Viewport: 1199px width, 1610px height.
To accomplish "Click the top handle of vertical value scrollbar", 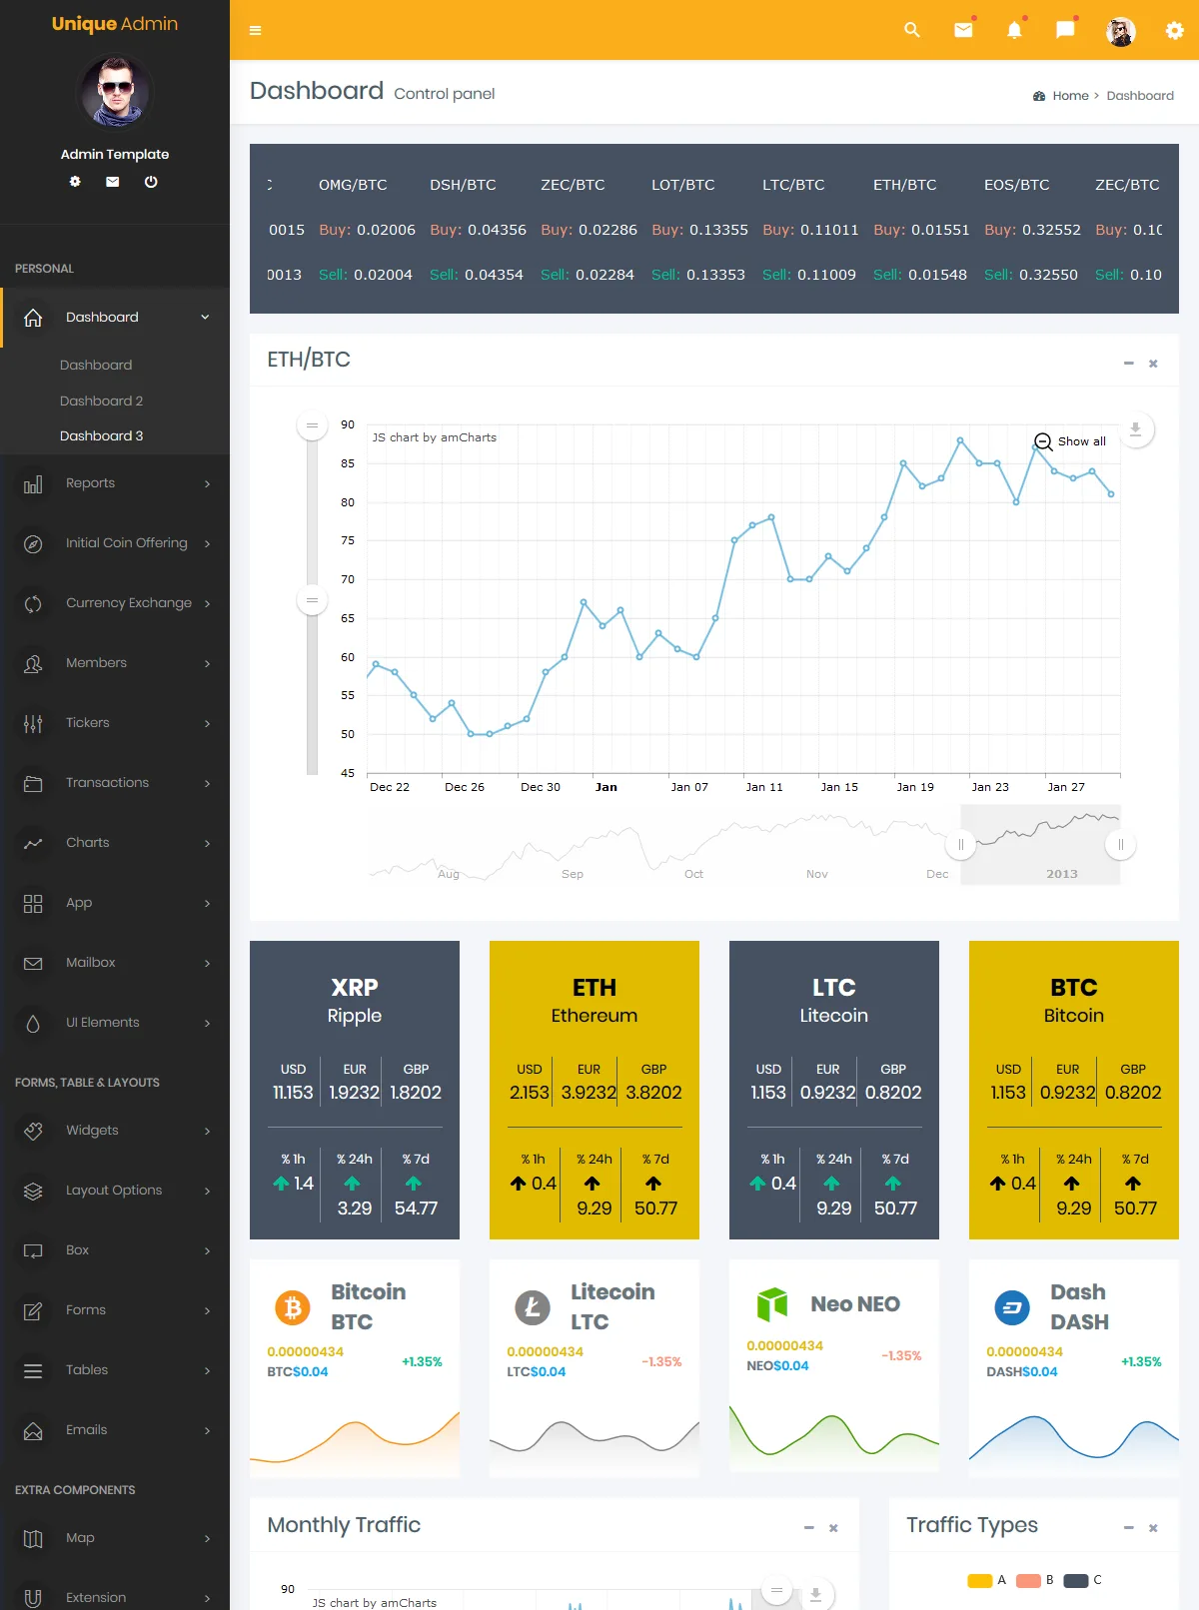I will tap(312, 425).
